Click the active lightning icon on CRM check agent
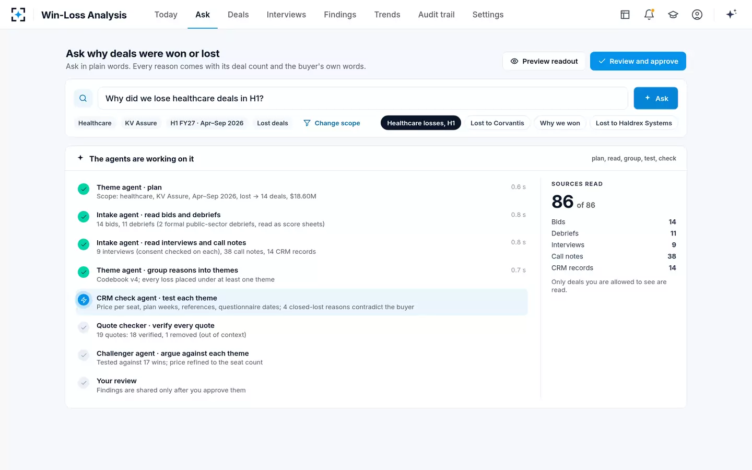This screenshot has height=470, width=752. 84,300
